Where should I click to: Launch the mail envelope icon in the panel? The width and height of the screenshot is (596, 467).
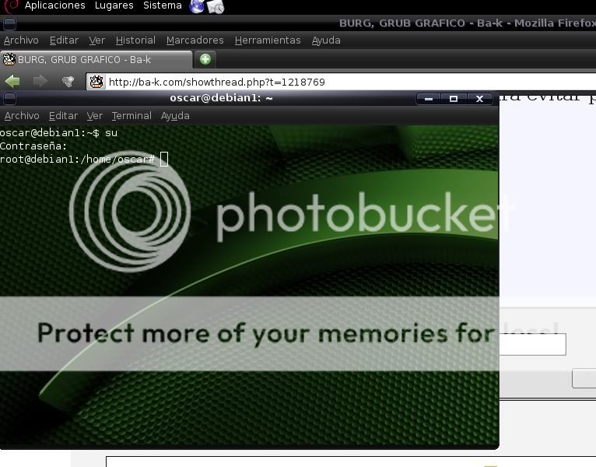(x=216, y=6)
